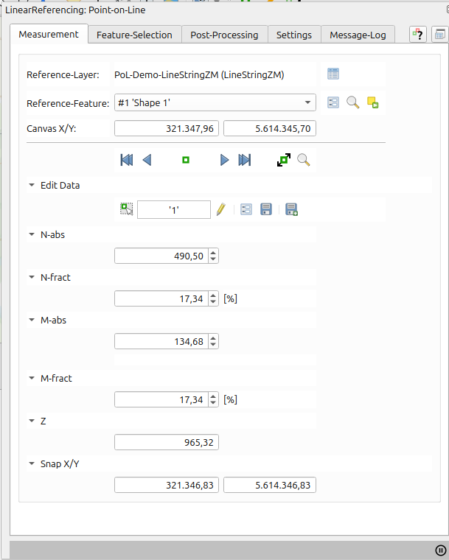Click the pencil edit icon beside '1'
Screen dimensions: 449x560
tap(220, 210)
